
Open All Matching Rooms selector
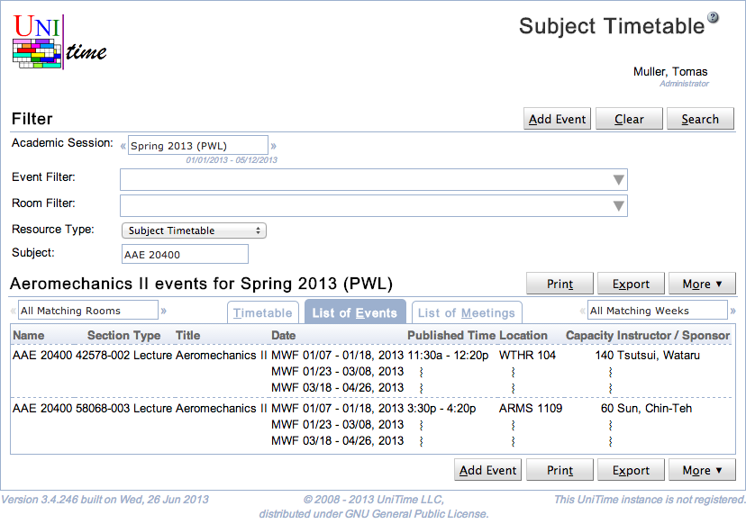click(x=88, y=310)
